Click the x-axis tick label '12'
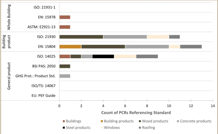This screenshot has width=218, height=134. (191, 106)
